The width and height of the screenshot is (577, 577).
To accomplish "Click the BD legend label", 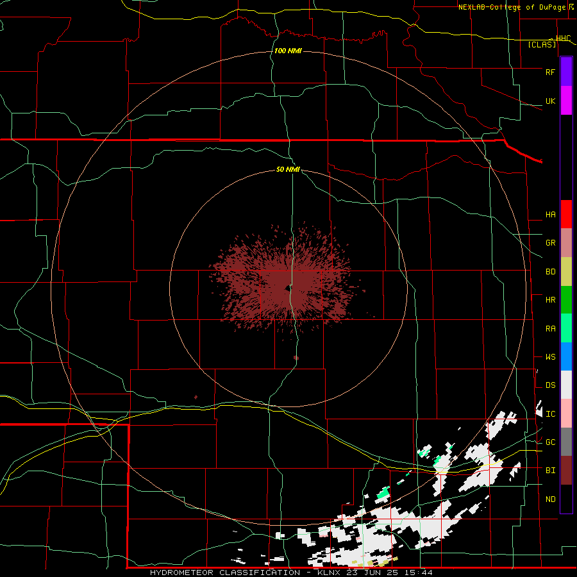I will 550,272.
